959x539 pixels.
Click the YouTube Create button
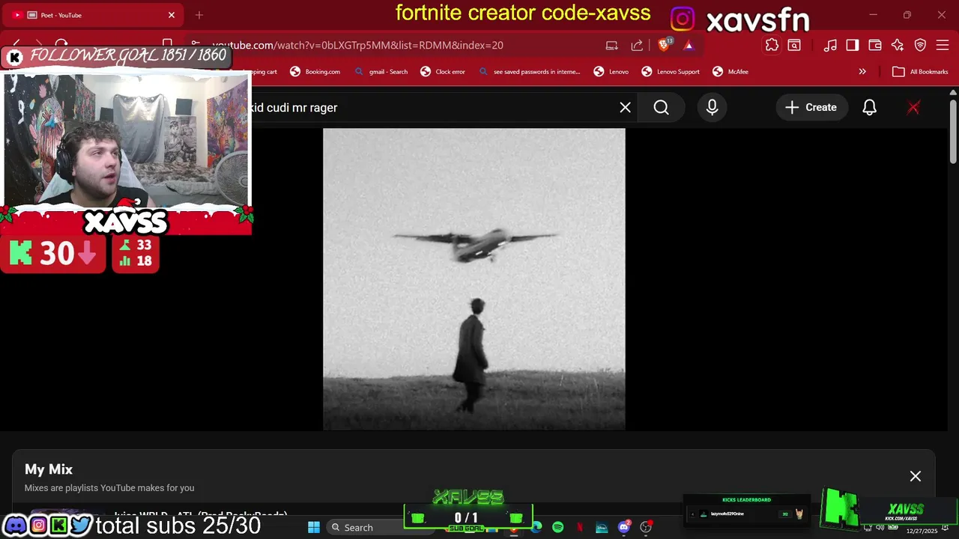tap(811, 108)
